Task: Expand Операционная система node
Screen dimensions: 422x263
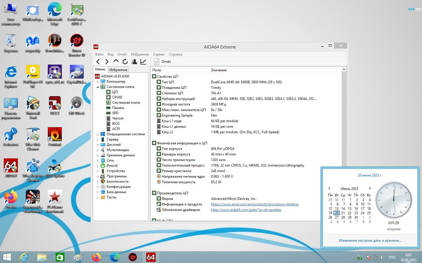Action: click(x=98, y=134)
